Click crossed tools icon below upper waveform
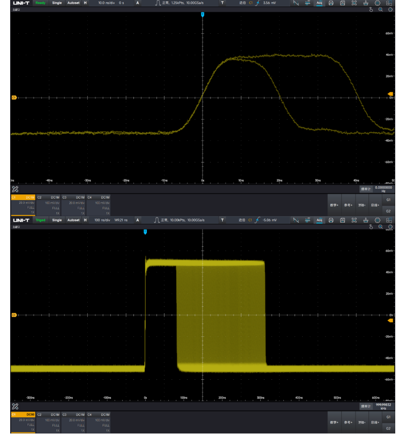The height and width of the screenshot is (434, 399). (15, 189)
